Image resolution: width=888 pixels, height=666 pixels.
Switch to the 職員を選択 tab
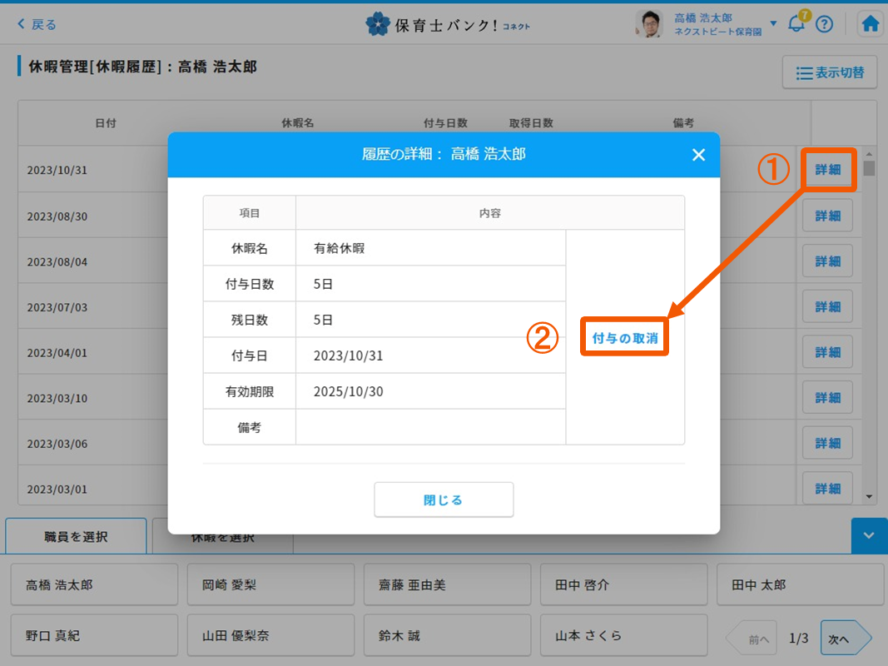click(76, 537)
